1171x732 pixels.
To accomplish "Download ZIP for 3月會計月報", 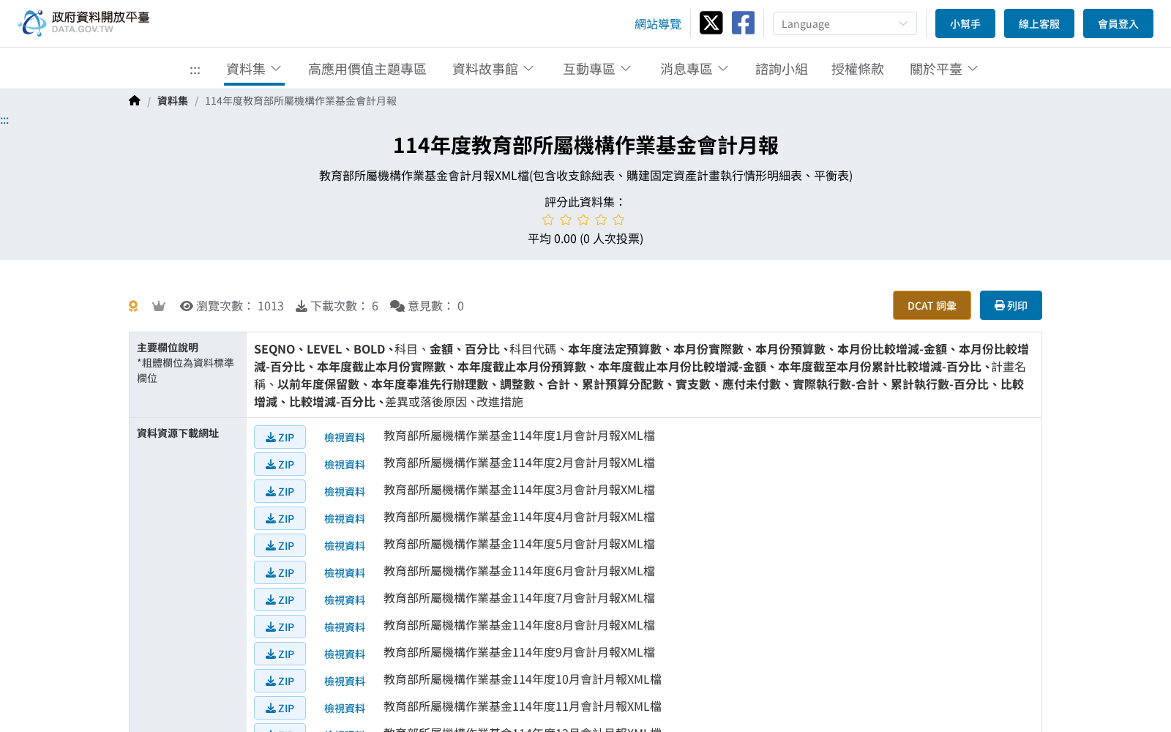I will [280, 491].
